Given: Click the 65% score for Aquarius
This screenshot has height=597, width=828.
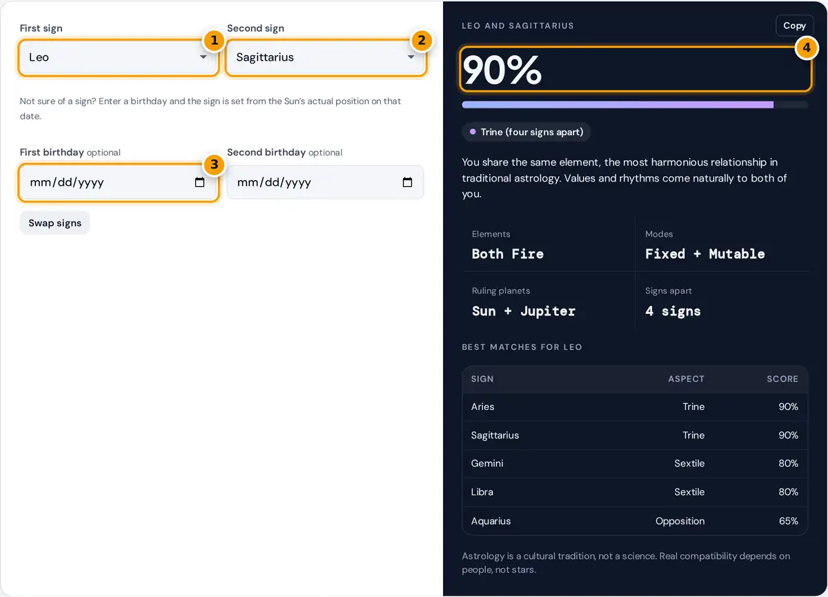Looking at the screenshot, I should pyautogui.click(x=789, y=521).
